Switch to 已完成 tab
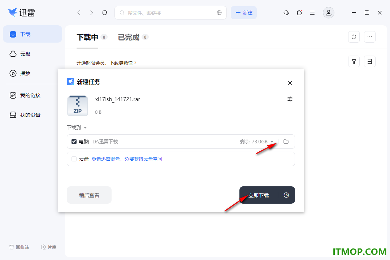Screen dimensions: 390x260 click(129, 37)
